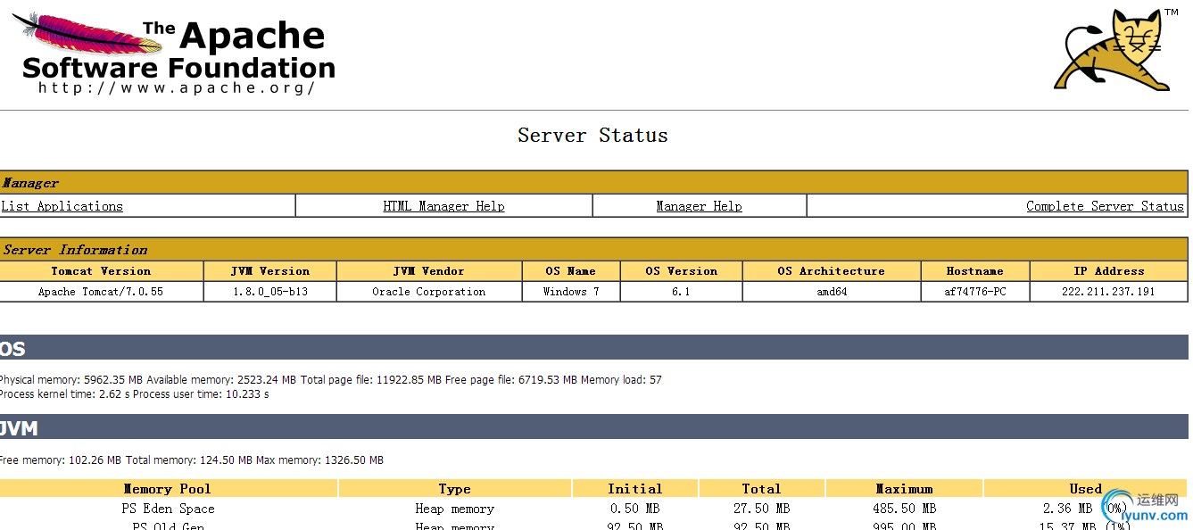Click the JVM section banner
The width and height of the screenshot is (1193, 530).
[x=593, y=426]
